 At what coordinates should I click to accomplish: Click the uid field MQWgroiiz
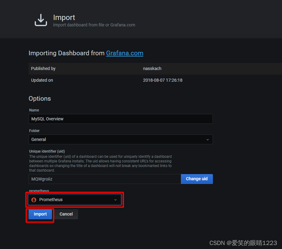[105, 179]
